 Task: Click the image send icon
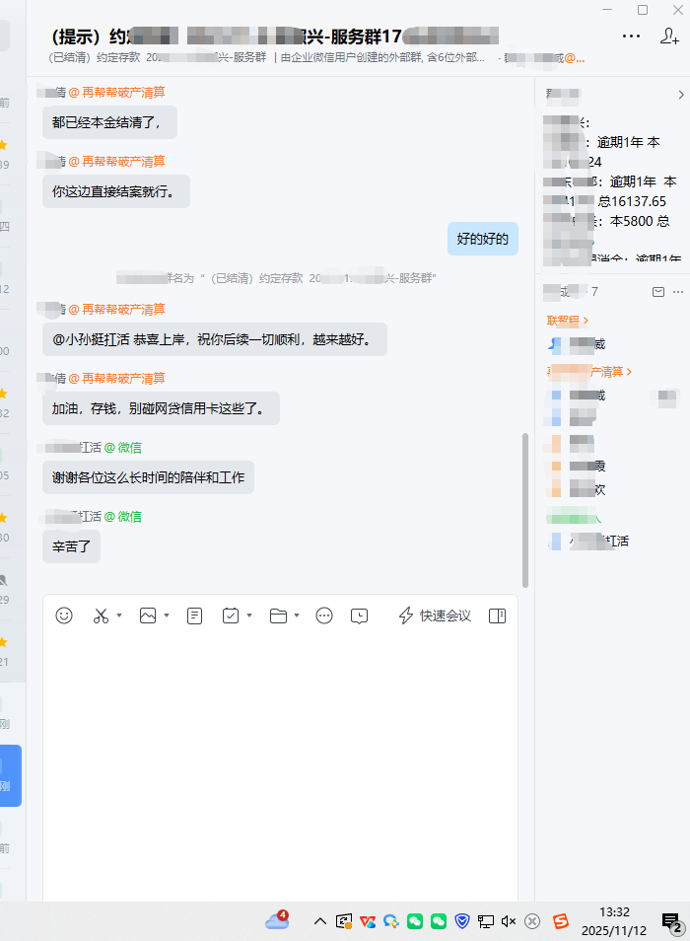[x=148, y=615]
